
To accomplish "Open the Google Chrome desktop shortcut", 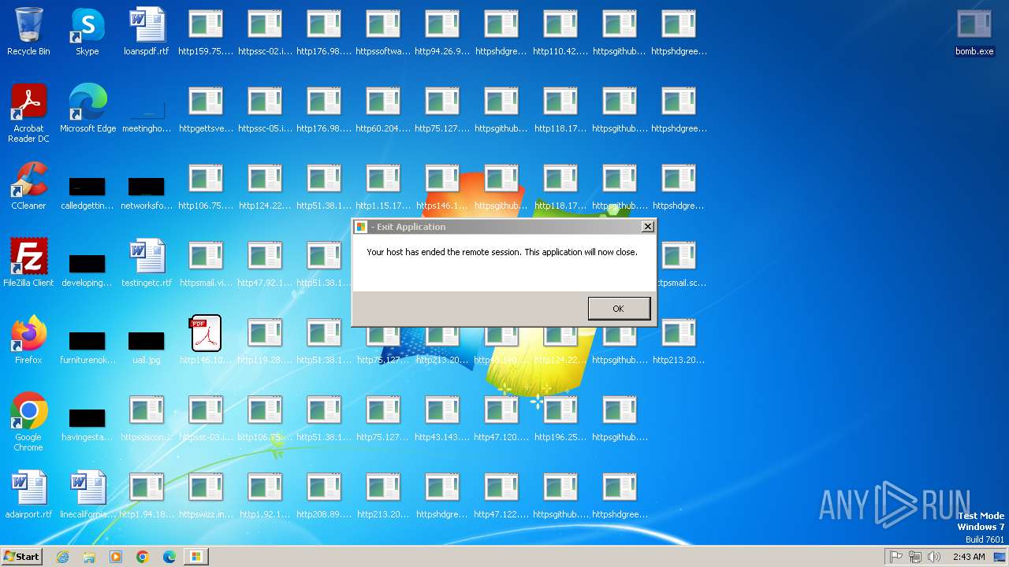I will click(x=28, y=422).
